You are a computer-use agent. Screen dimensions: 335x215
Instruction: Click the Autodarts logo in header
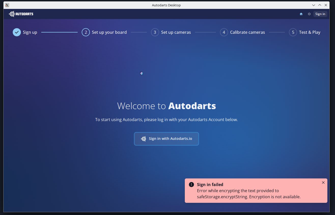coord(21,14)
